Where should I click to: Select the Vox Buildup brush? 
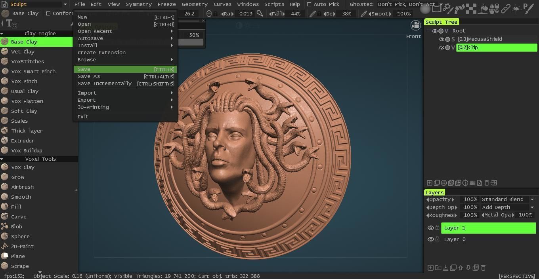[x=27, y=150]
